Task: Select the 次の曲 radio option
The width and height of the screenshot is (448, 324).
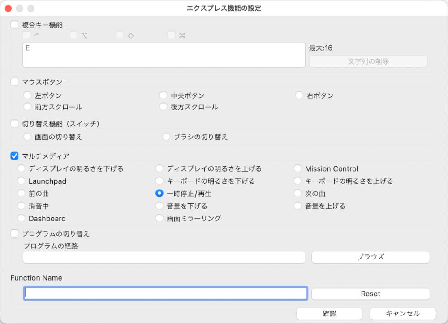Action: click(297, 194)
